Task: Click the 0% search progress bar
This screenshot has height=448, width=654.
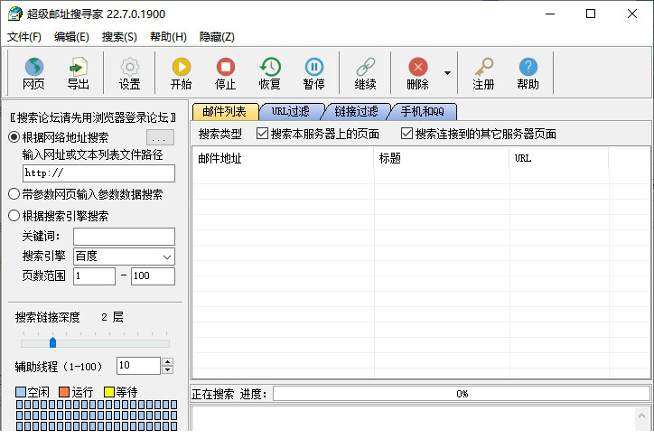Action: (x=462, y=394)
